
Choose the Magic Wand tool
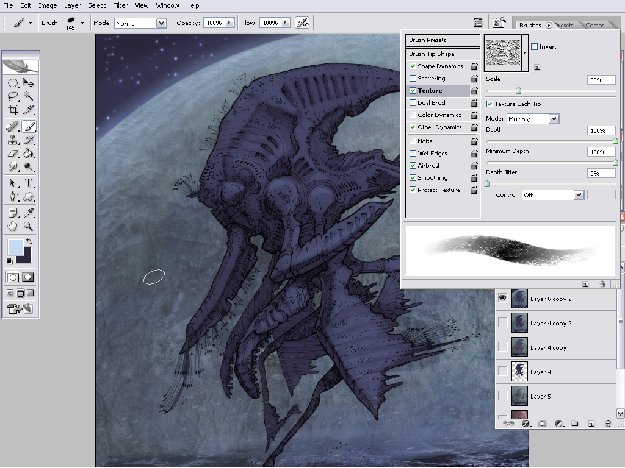click(28, 96)
